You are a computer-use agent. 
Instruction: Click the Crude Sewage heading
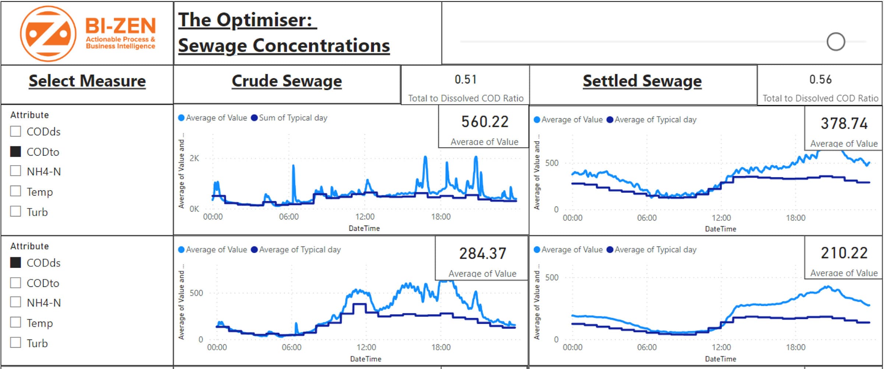[287, 81]
